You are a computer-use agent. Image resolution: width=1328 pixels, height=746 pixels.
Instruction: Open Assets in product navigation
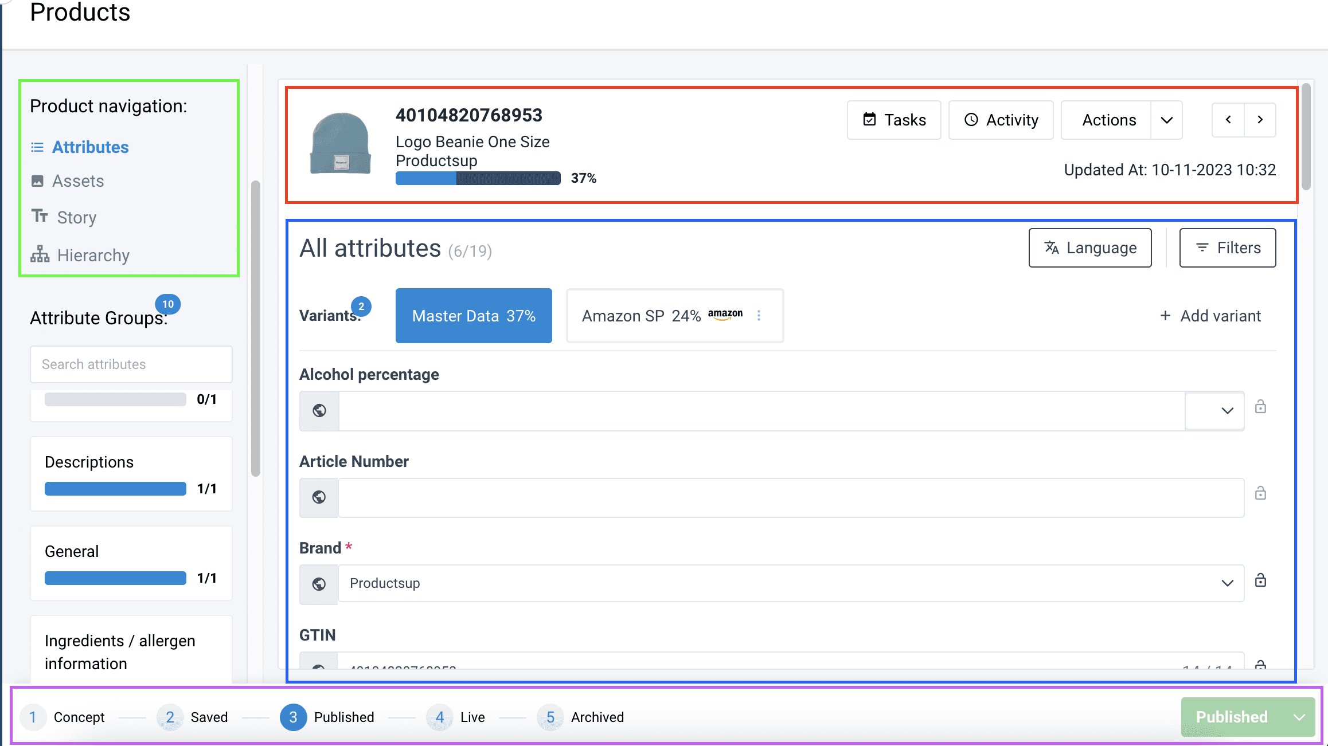point(78,181)
